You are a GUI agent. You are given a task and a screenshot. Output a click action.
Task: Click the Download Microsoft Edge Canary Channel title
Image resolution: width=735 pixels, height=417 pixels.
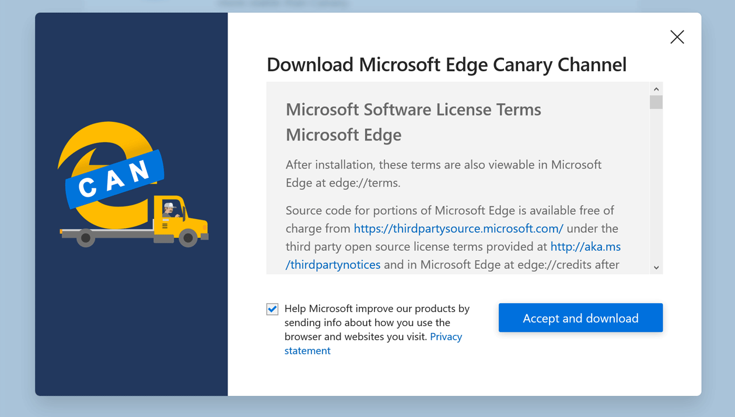[446, 64]
